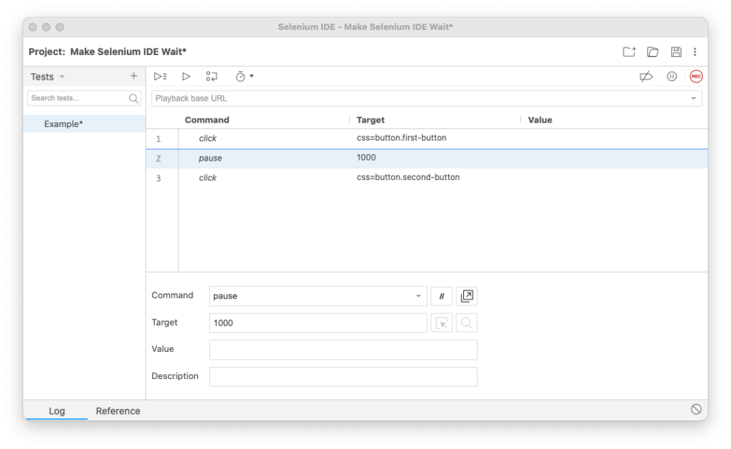Create a new project via toolbar icon
This screenshot has height=449, width=731.
point(628,51)
